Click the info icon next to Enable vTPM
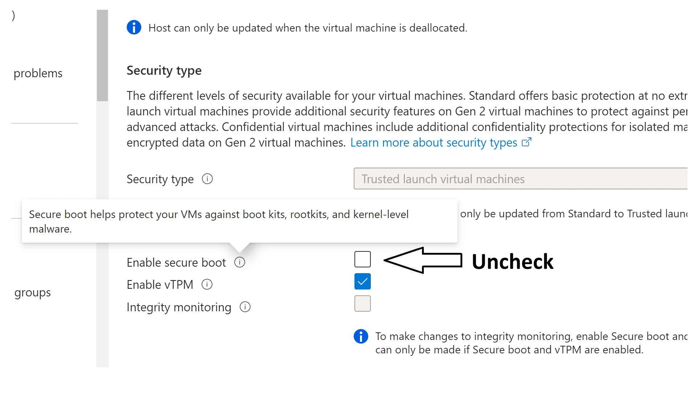Viewport: 694px width, 394px height. 207,284
